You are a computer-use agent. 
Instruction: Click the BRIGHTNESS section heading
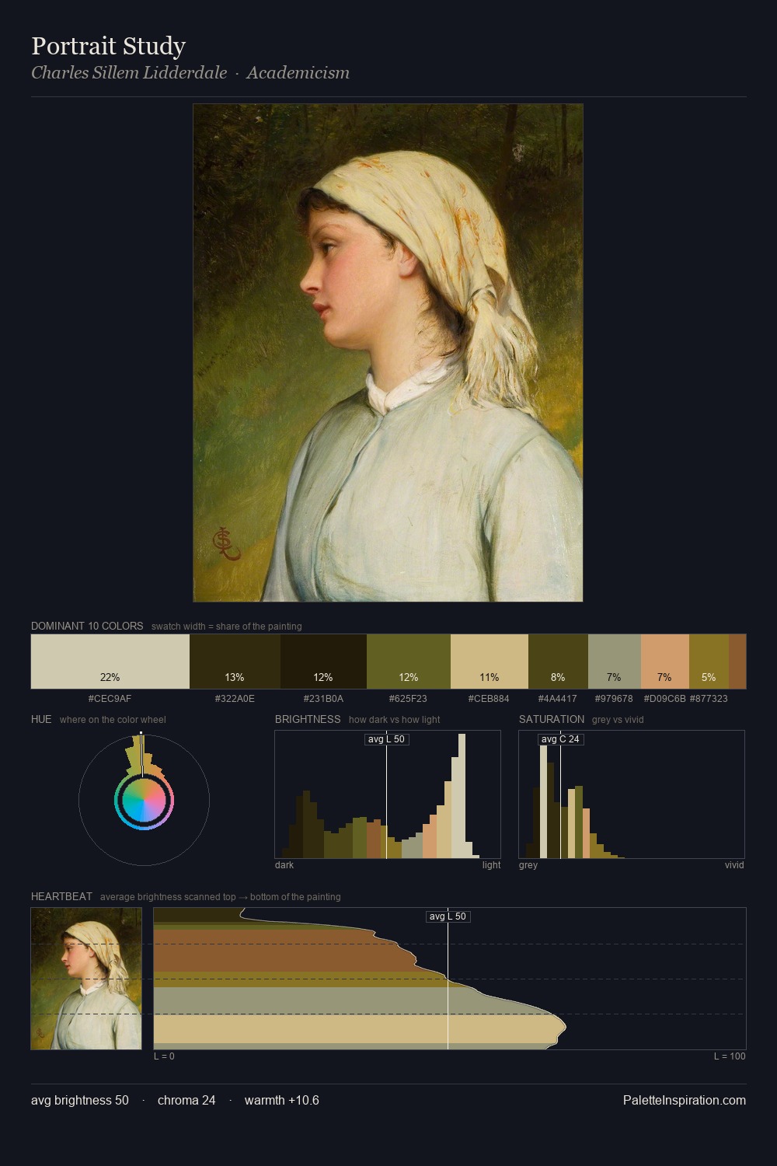tap(308, 719)
